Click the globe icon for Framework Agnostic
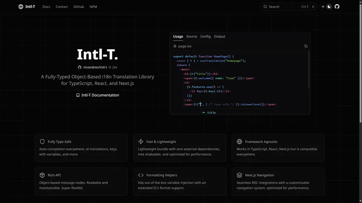This screenshot has width=362, height=203. coord(239,141)
